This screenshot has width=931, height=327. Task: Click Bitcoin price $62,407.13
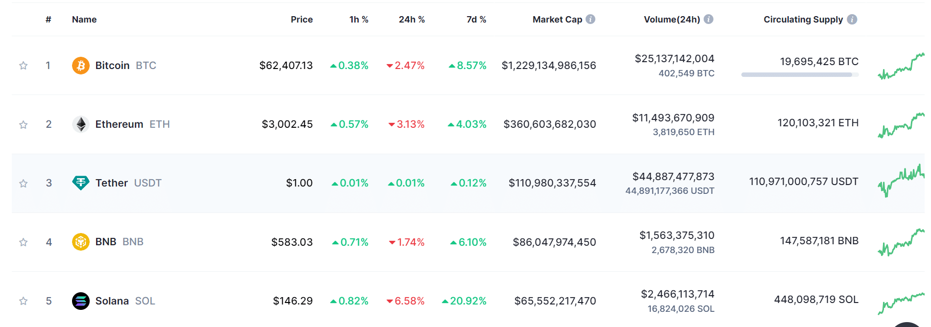(286, 66)
